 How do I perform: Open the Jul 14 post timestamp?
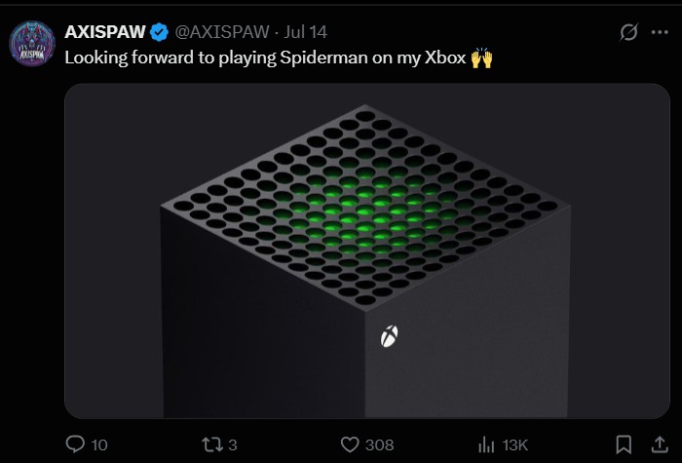tap(305, 32)
